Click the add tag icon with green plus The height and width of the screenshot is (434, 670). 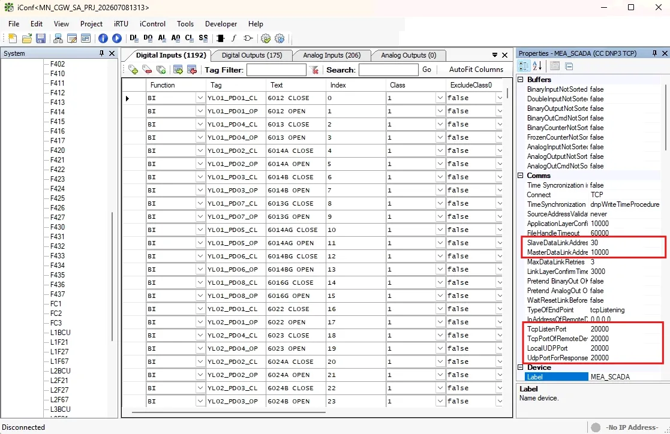point(133,70)
